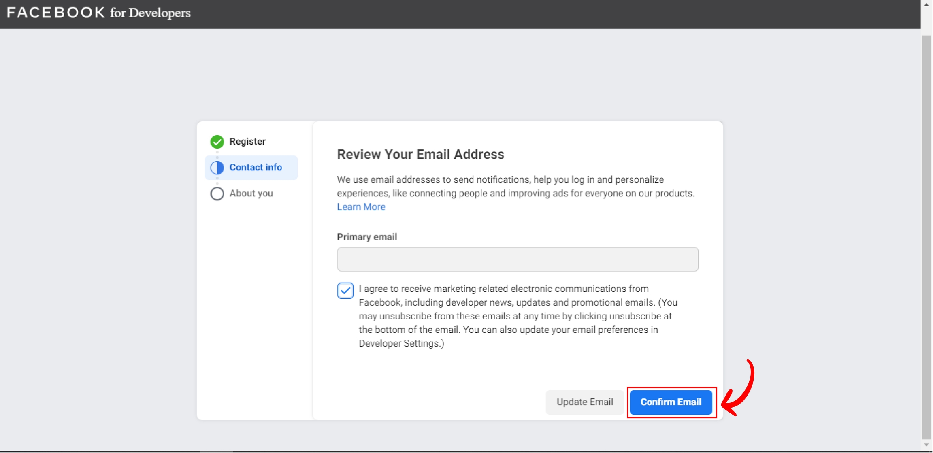933x453 pixels.
Task: Open the Learn More link
Action: pyautogui.click(x=361, y=207)
